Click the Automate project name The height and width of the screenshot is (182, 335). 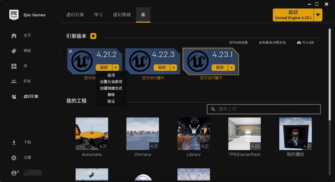(92, 154)
